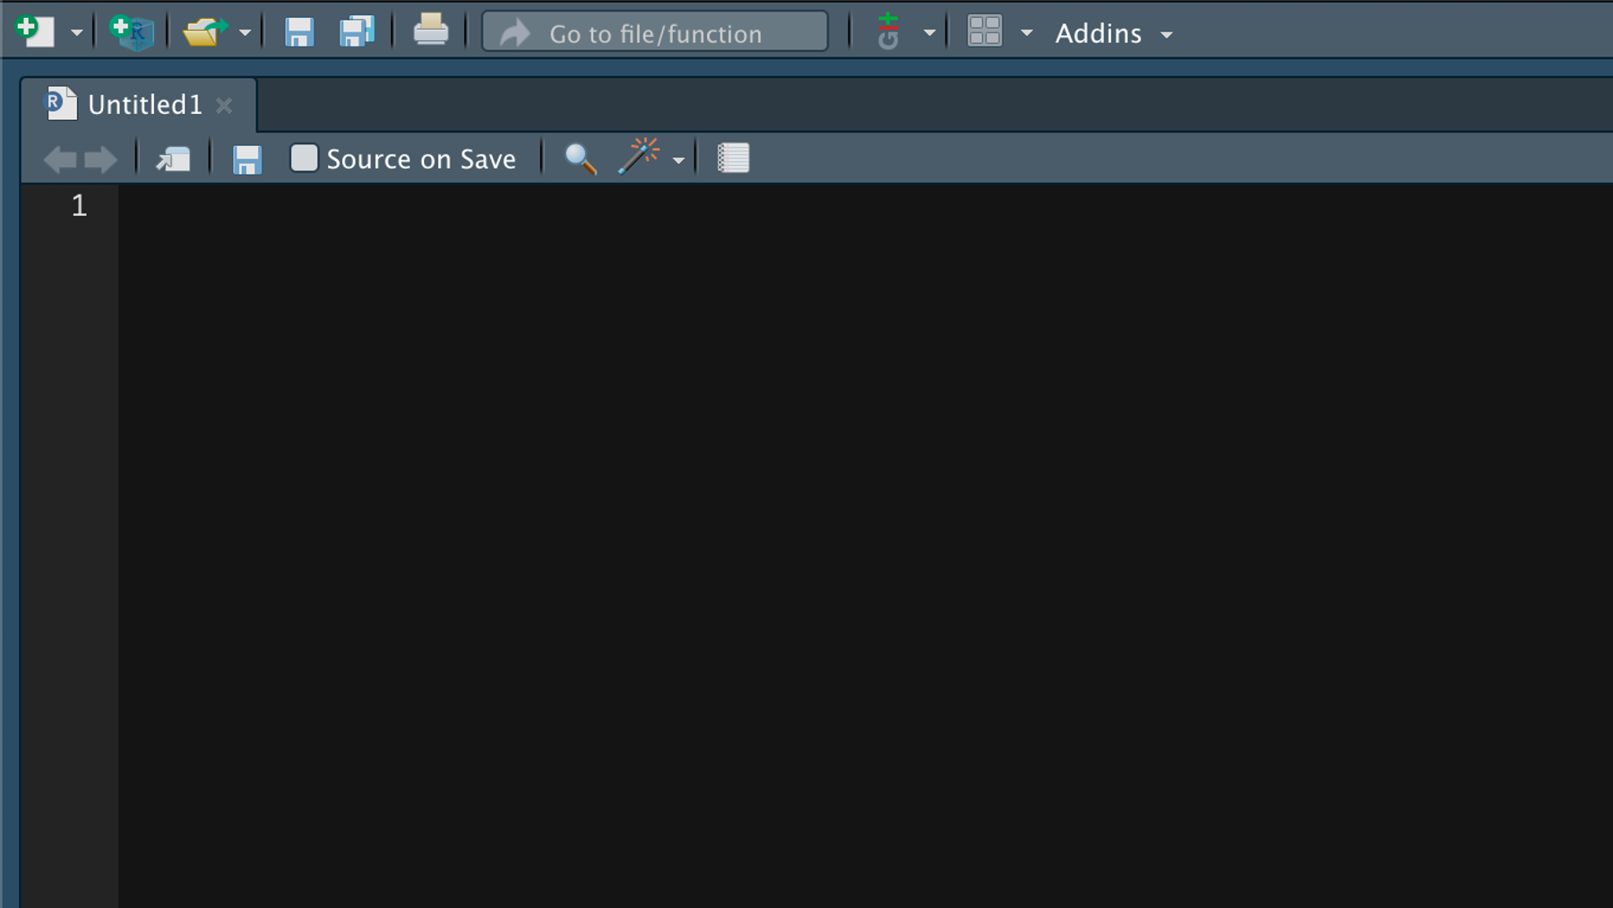Click the Save All documents icon

(357, 31)
